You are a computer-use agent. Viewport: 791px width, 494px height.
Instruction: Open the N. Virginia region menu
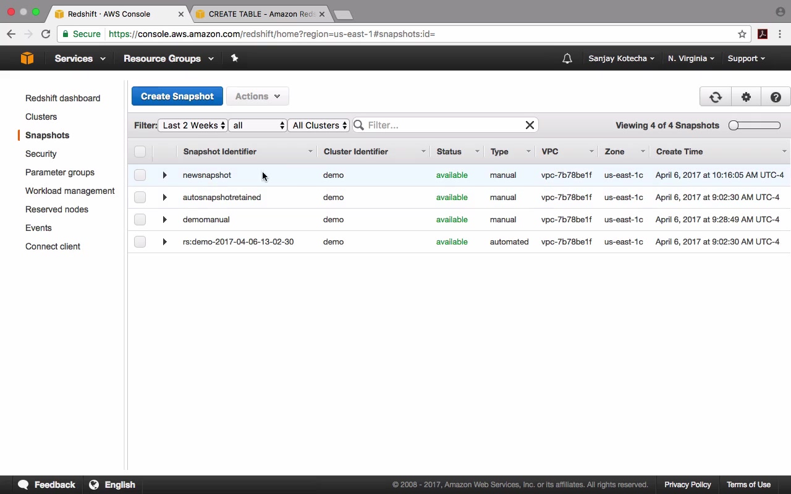tap(691, 59)
